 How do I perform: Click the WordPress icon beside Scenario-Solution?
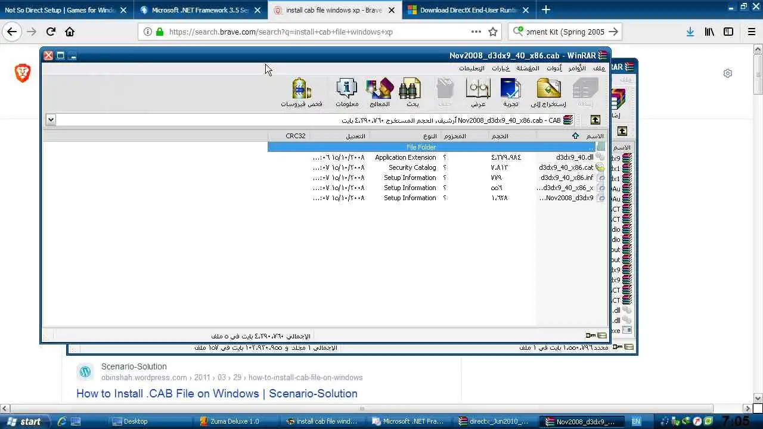85,372
